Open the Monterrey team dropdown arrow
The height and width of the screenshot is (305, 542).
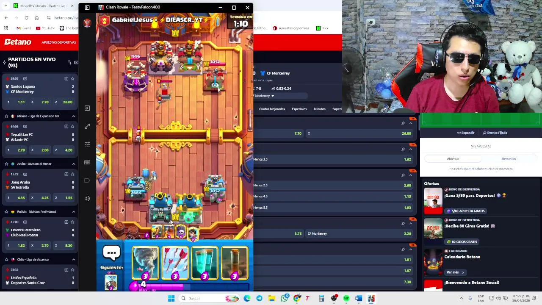[x=272, y=96]
